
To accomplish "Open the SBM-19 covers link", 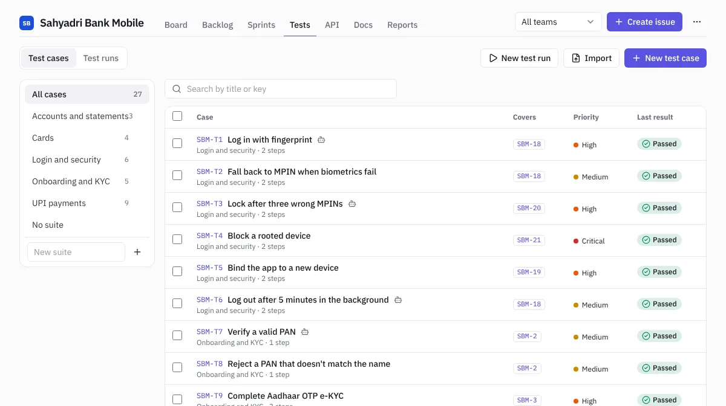I will 529,272.
